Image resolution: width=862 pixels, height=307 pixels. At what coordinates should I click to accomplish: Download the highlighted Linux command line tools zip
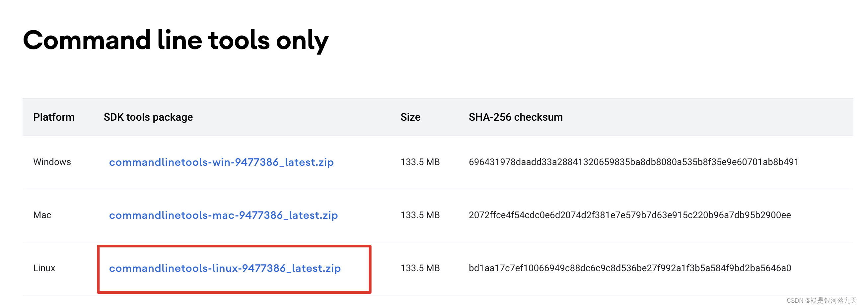[x=225, y=268]
